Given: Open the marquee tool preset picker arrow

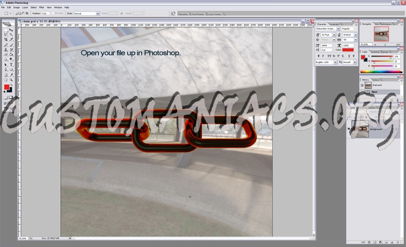Looking at the screenshot, I should (x=10, y=14).
